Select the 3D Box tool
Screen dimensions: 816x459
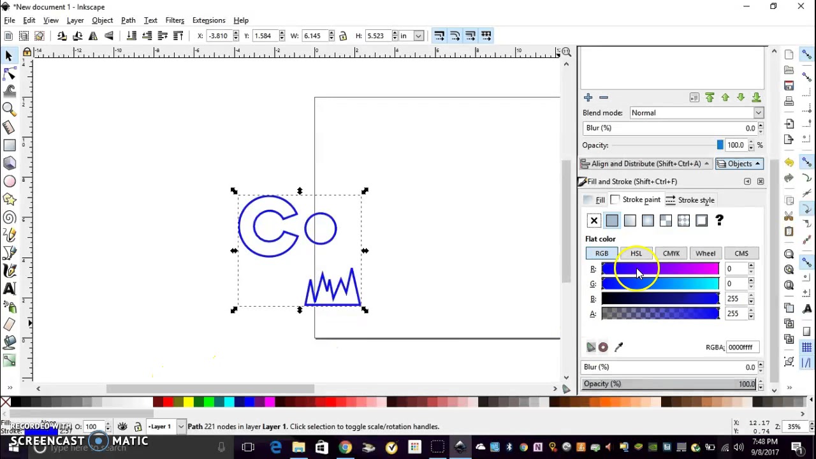(x=9, y=163)
